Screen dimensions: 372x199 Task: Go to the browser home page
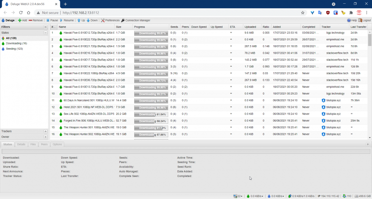point(29,13)
